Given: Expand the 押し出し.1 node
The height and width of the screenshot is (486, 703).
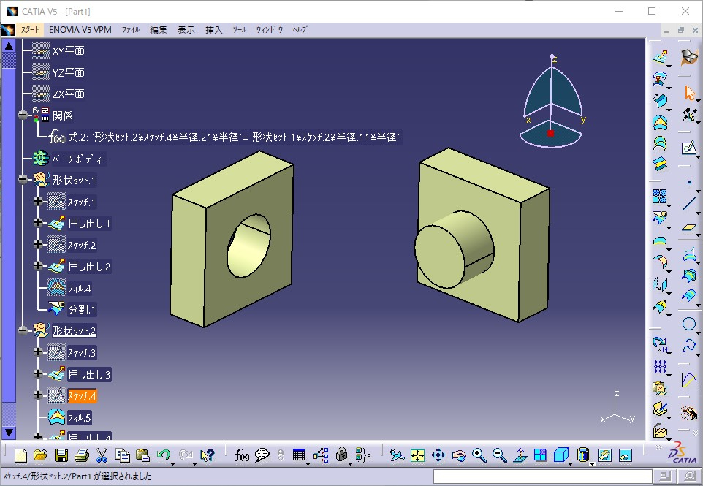Looking at the screenshot, I should click(x=38, y=222).
